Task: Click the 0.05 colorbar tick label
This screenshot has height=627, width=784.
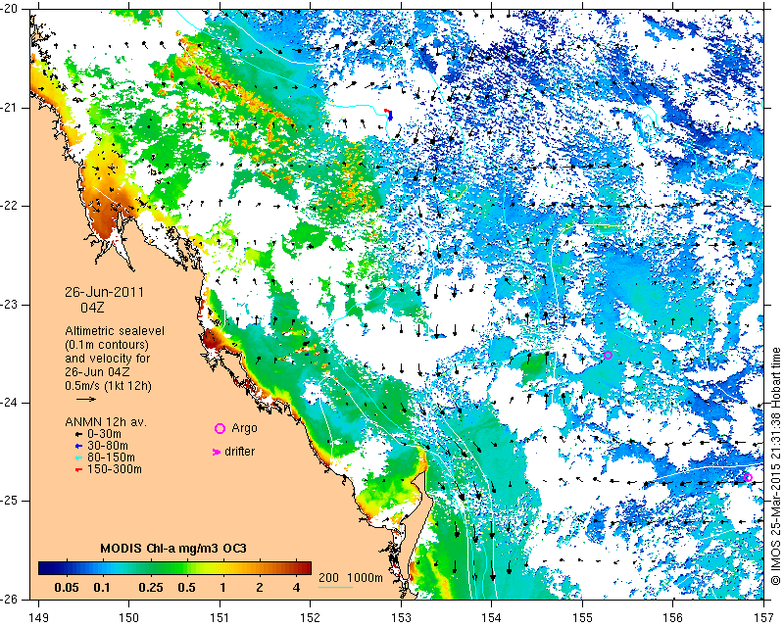Action: tap(66, 587)
